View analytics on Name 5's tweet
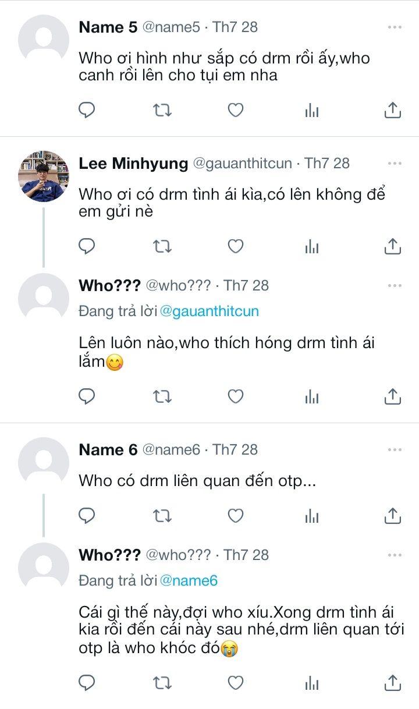 pos(312,109)
